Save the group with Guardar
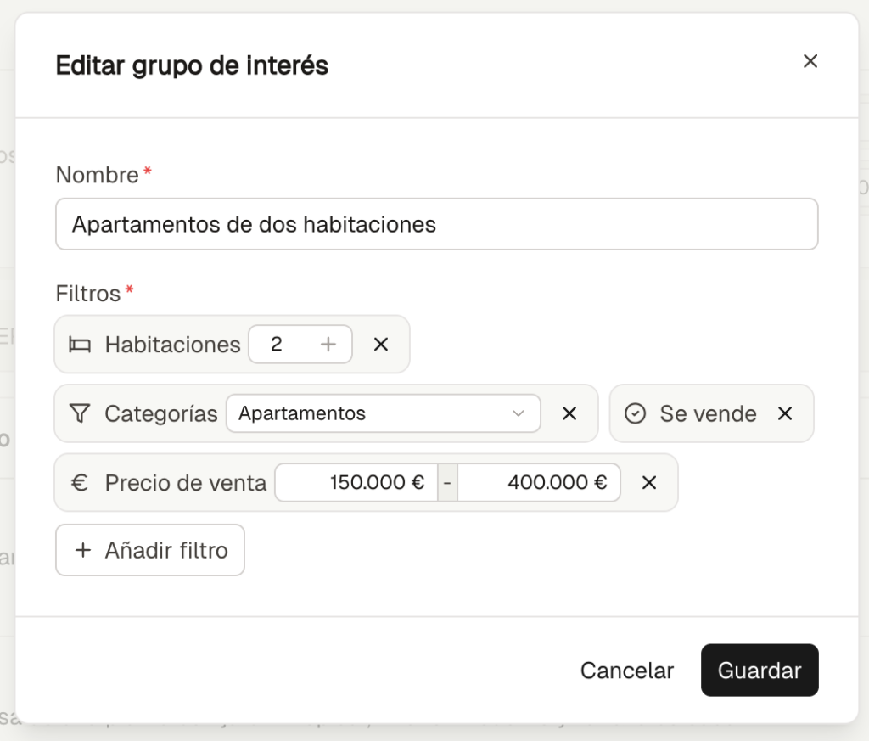869x741 pixels. [759, 671]
